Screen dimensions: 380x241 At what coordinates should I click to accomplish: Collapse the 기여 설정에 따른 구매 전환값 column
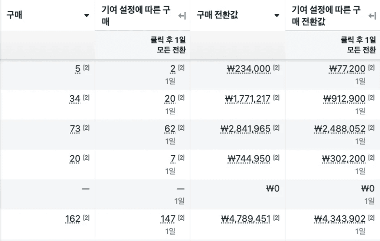coord(372,16)
